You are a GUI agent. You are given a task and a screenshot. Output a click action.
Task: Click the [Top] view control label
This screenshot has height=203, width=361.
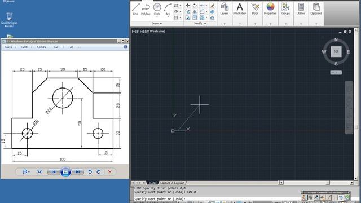tap(140, 32)
